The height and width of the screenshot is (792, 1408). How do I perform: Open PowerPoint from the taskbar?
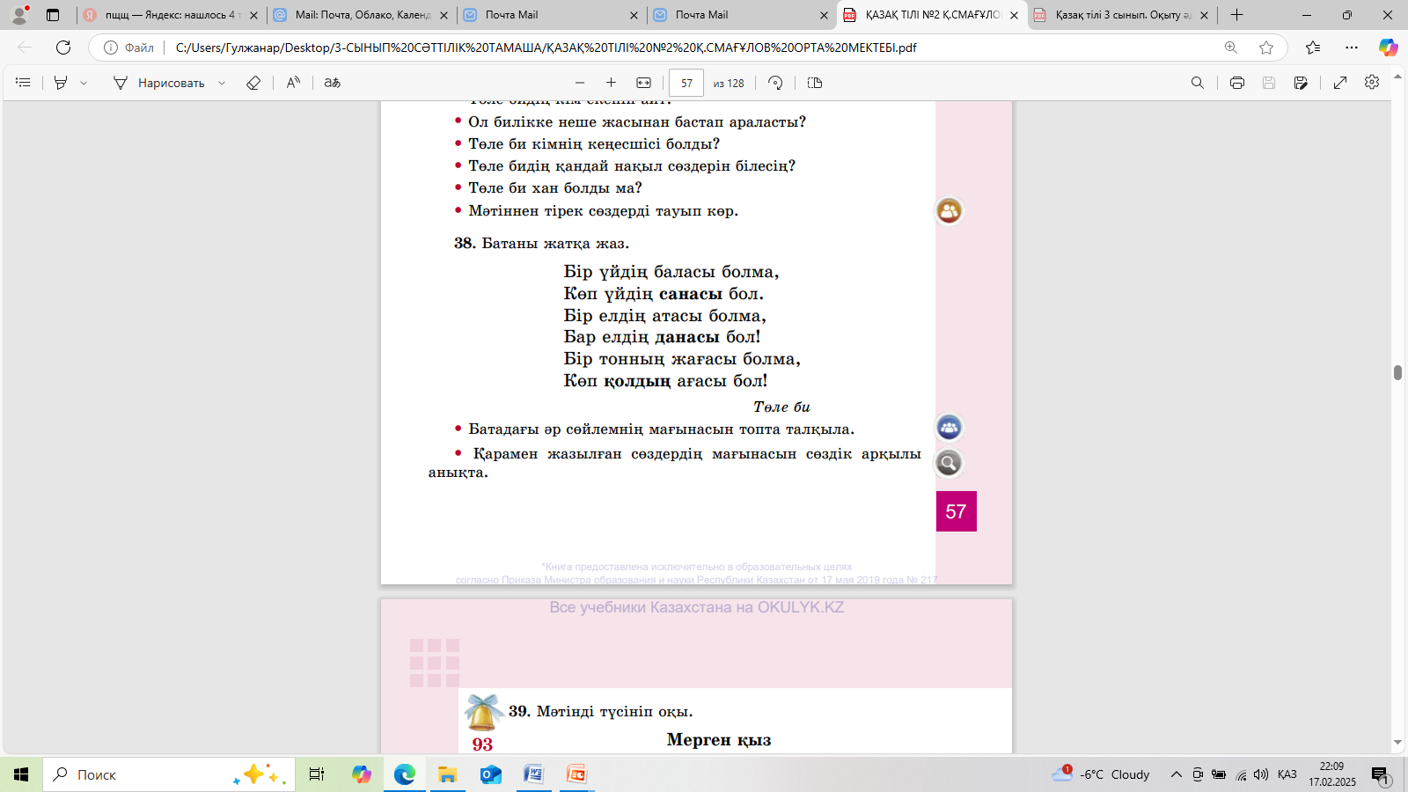coord(576,774)
